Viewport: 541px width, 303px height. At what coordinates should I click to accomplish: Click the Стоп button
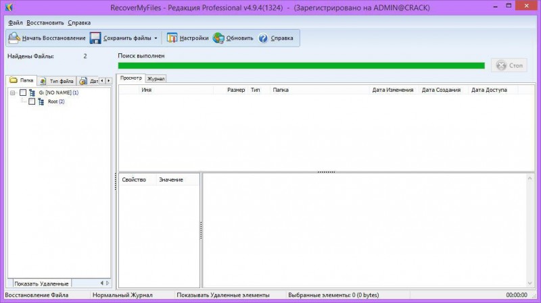click(x=509, y=65)
